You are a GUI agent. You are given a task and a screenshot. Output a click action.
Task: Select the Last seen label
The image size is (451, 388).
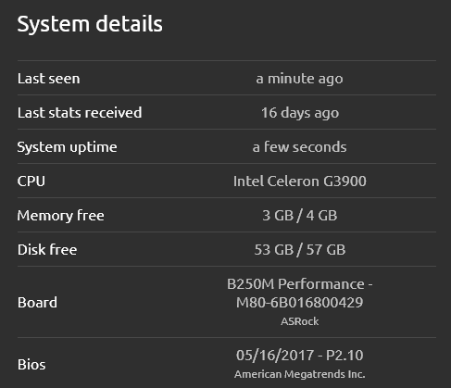tap(49, 79)
